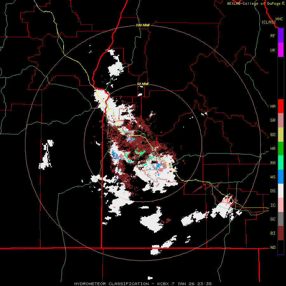Image resolution: width=286 pixels, height=286 pixels.
Task: Click the RA legend label text
Action: 273,163
